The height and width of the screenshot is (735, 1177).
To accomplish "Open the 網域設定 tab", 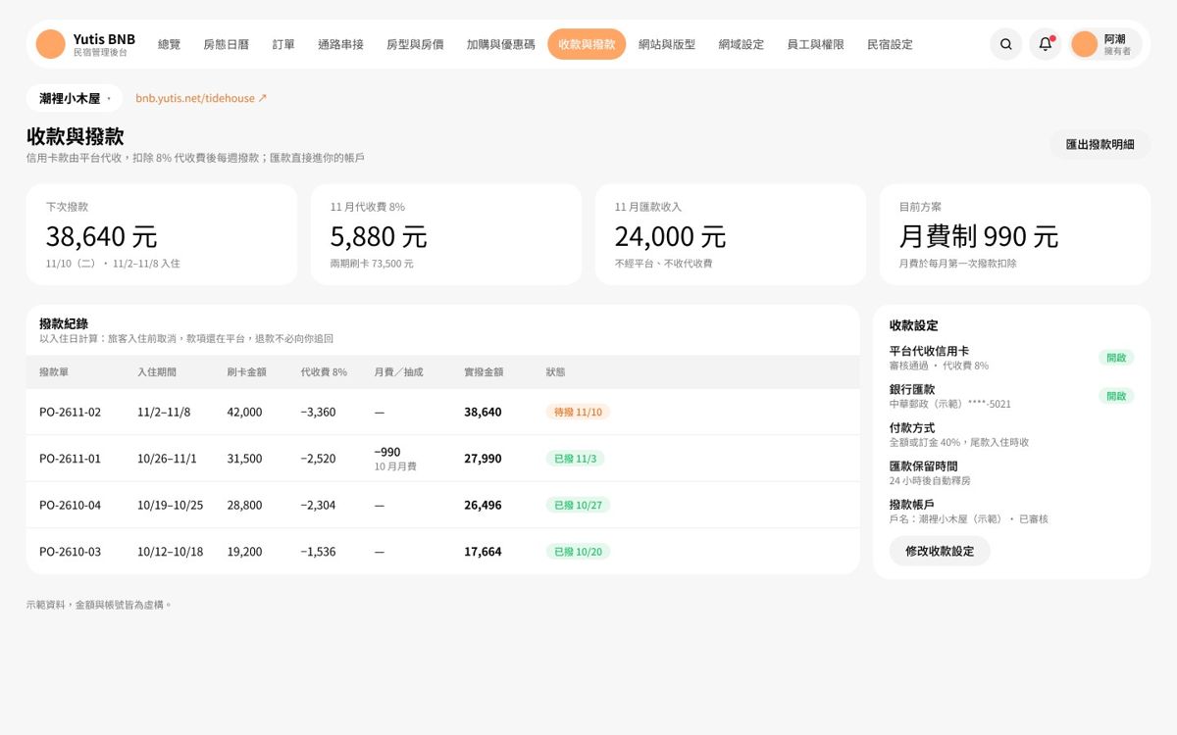I will [741, 44].
